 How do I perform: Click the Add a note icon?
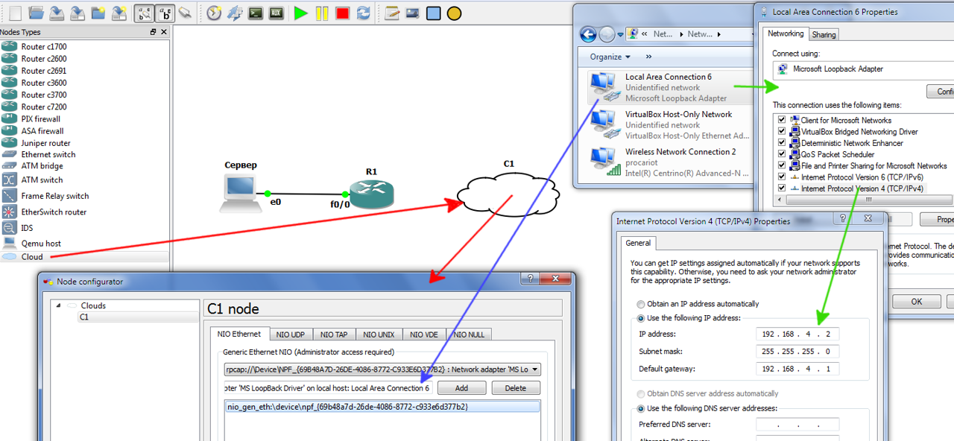391,13
